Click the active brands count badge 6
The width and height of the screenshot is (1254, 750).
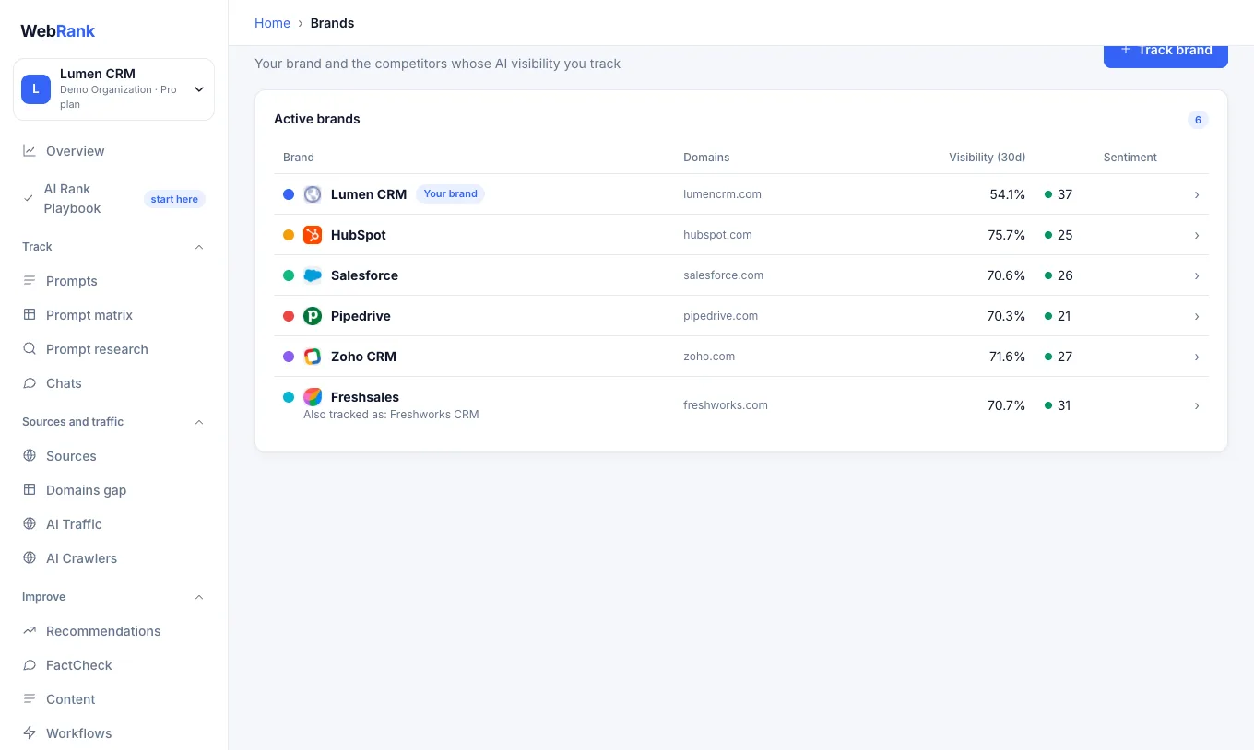(x=1198, y=120)
